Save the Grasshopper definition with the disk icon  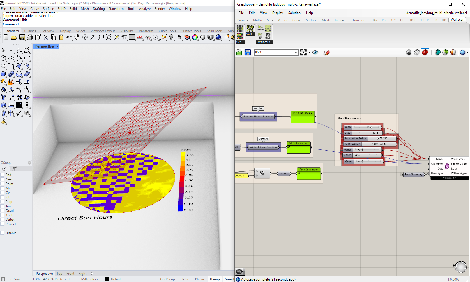tap(248, 52)
